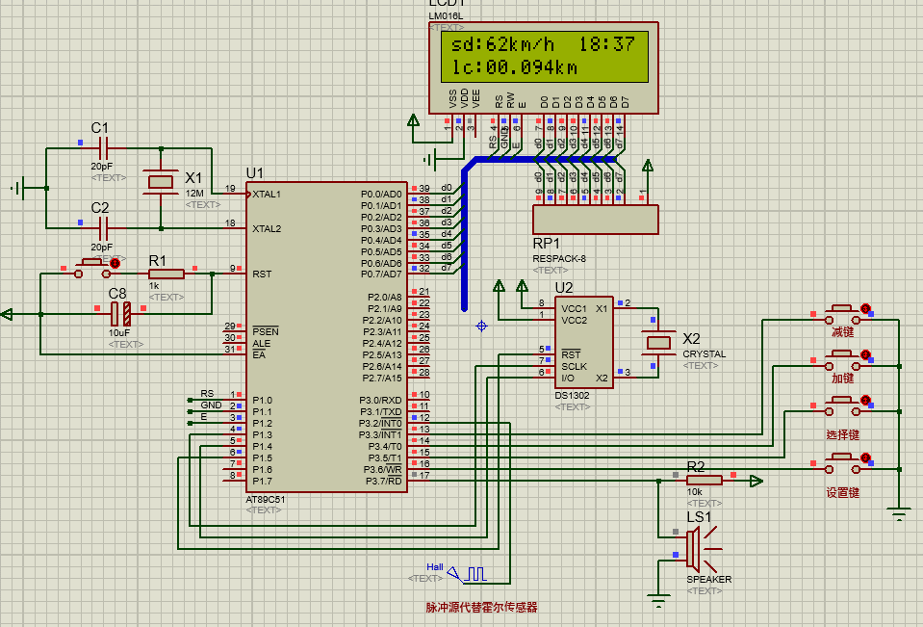Click the 12MHz crystal X1
Viewport: 923px width, 627px height.
pyautogui.click(x=159, y=183)
